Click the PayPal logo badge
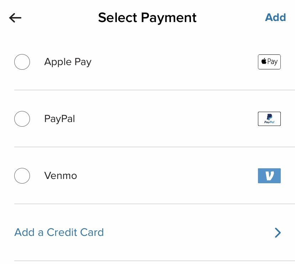The height and width of the screenshot is (264, 295). [x=269, y=118]
